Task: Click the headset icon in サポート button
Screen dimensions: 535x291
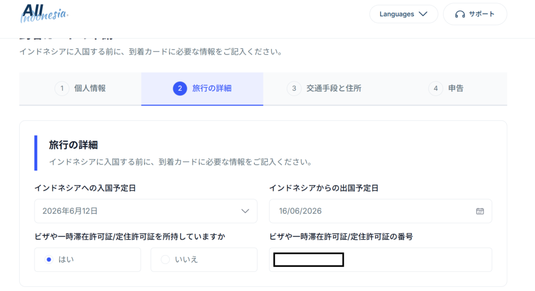Action: [460, 14]
